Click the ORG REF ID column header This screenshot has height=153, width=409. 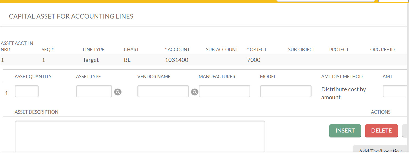[382, 50]
